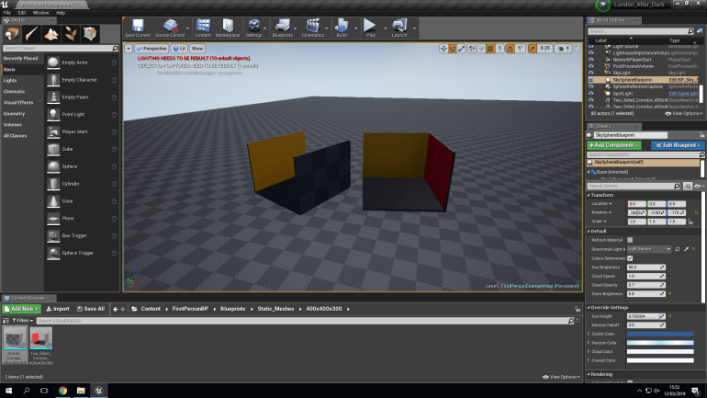Open the Edit menu

pyautogui.click(x=22, y=13)
